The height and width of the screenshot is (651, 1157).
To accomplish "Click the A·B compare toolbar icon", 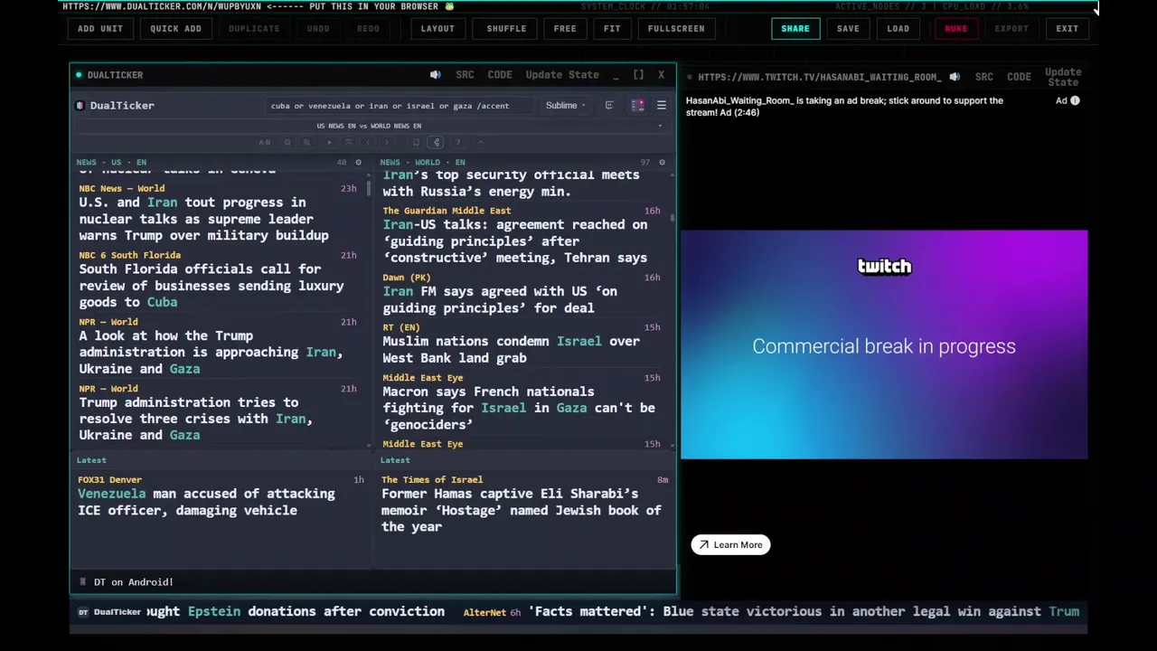I will pos(265,142).
